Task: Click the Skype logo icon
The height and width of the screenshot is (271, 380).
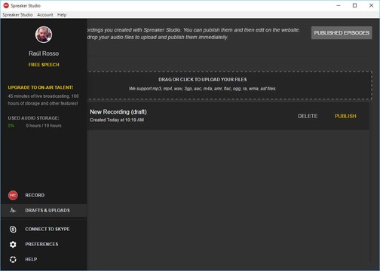Action: point(13,229)
